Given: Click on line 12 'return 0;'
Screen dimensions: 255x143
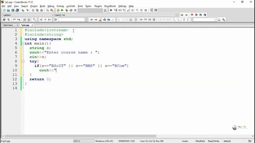Looking at the screenshot, I should [40, 79].
